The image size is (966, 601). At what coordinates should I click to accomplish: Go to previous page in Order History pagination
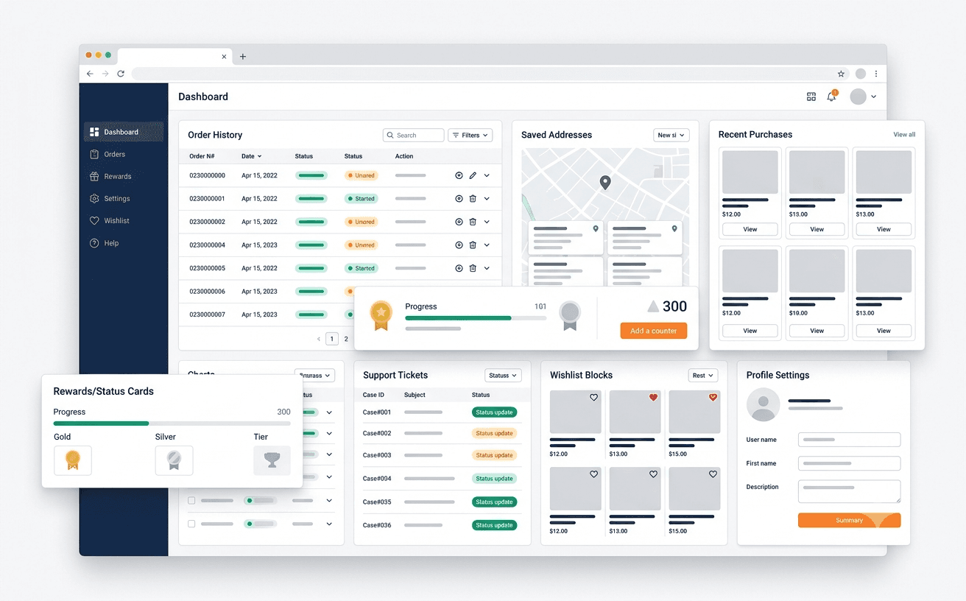[x=319, y=339]
